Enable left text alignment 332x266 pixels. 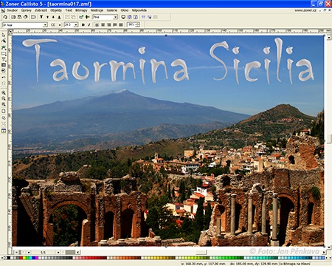coord(97,25)
